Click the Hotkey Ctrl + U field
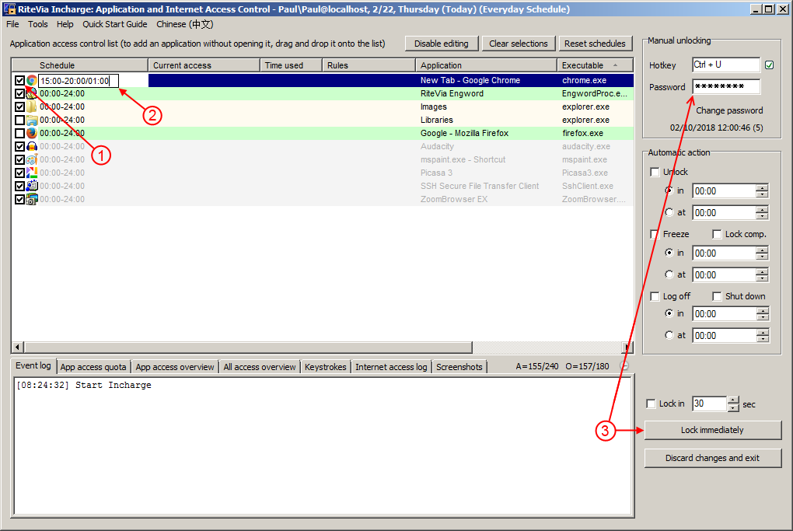793x531 pixels. coord(726,65)
